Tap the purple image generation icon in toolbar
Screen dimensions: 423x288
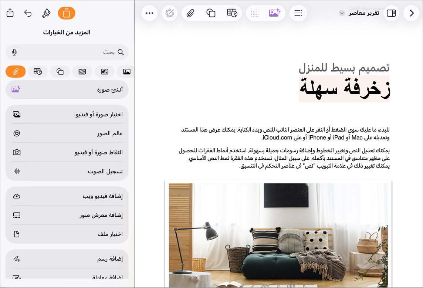click(275, 13)
